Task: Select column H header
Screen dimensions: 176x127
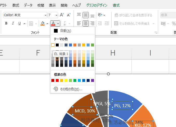Action: 113,53
